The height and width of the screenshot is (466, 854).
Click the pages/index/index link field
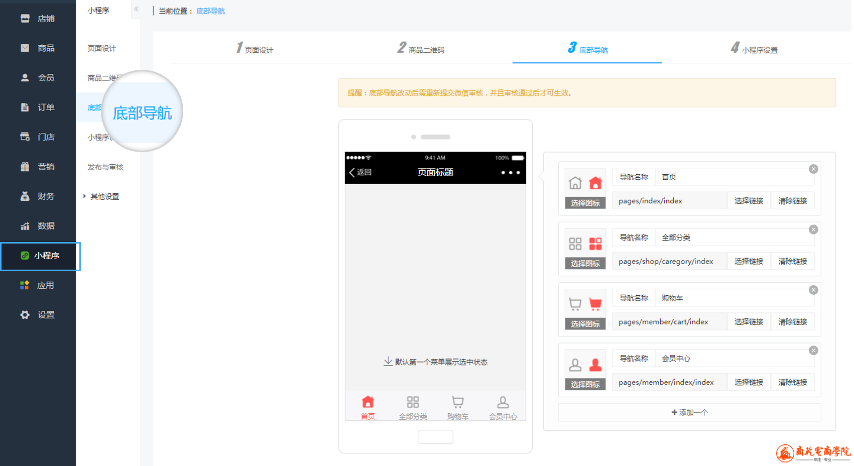pos(670,201)
